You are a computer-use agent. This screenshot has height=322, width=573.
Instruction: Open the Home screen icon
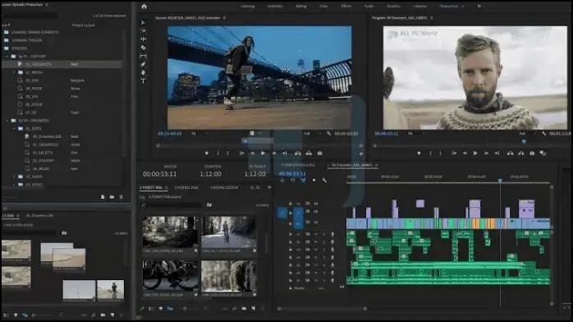144,7
